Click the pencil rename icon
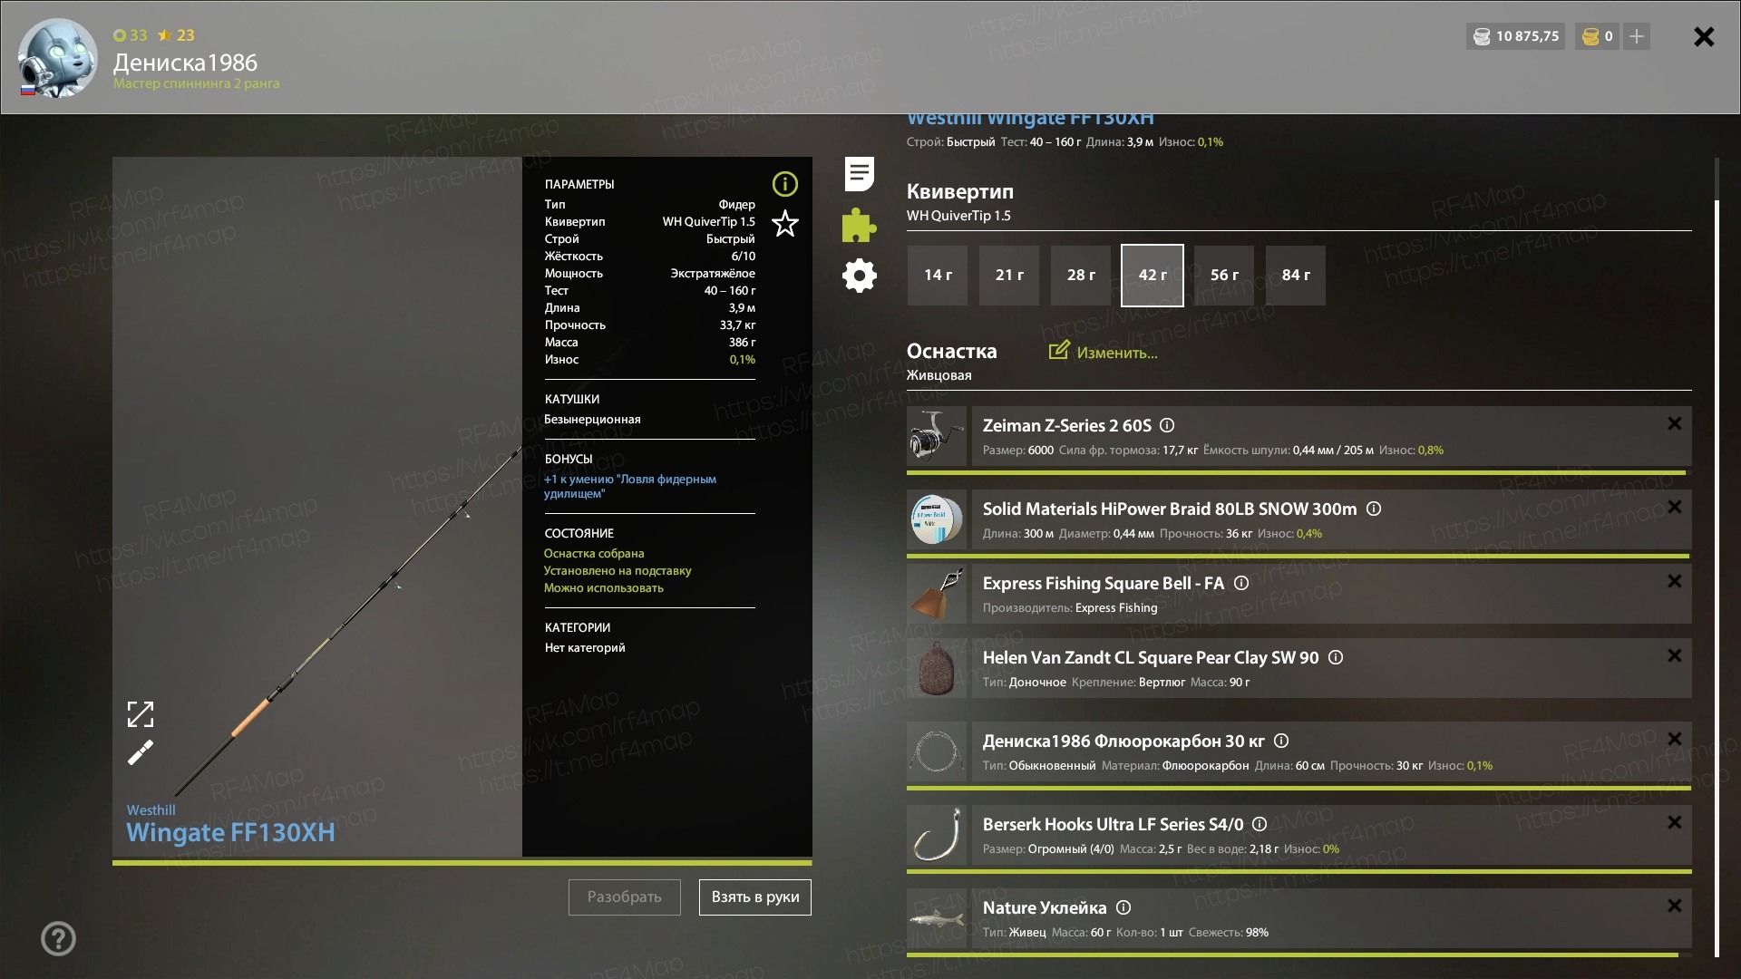This screenshot has height=979, width=1741. (141, 752)
